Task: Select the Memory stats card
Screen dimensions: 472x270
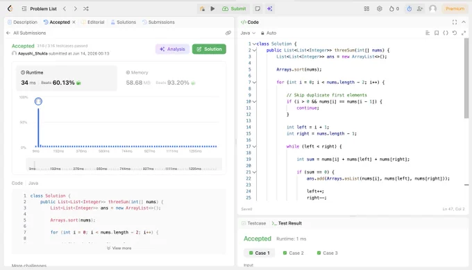Action: click(x=171, y=78)
